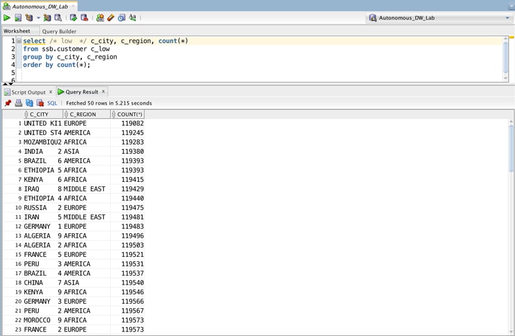
Task: Click the Clear eraser icon
Action: tap(111, 18)
